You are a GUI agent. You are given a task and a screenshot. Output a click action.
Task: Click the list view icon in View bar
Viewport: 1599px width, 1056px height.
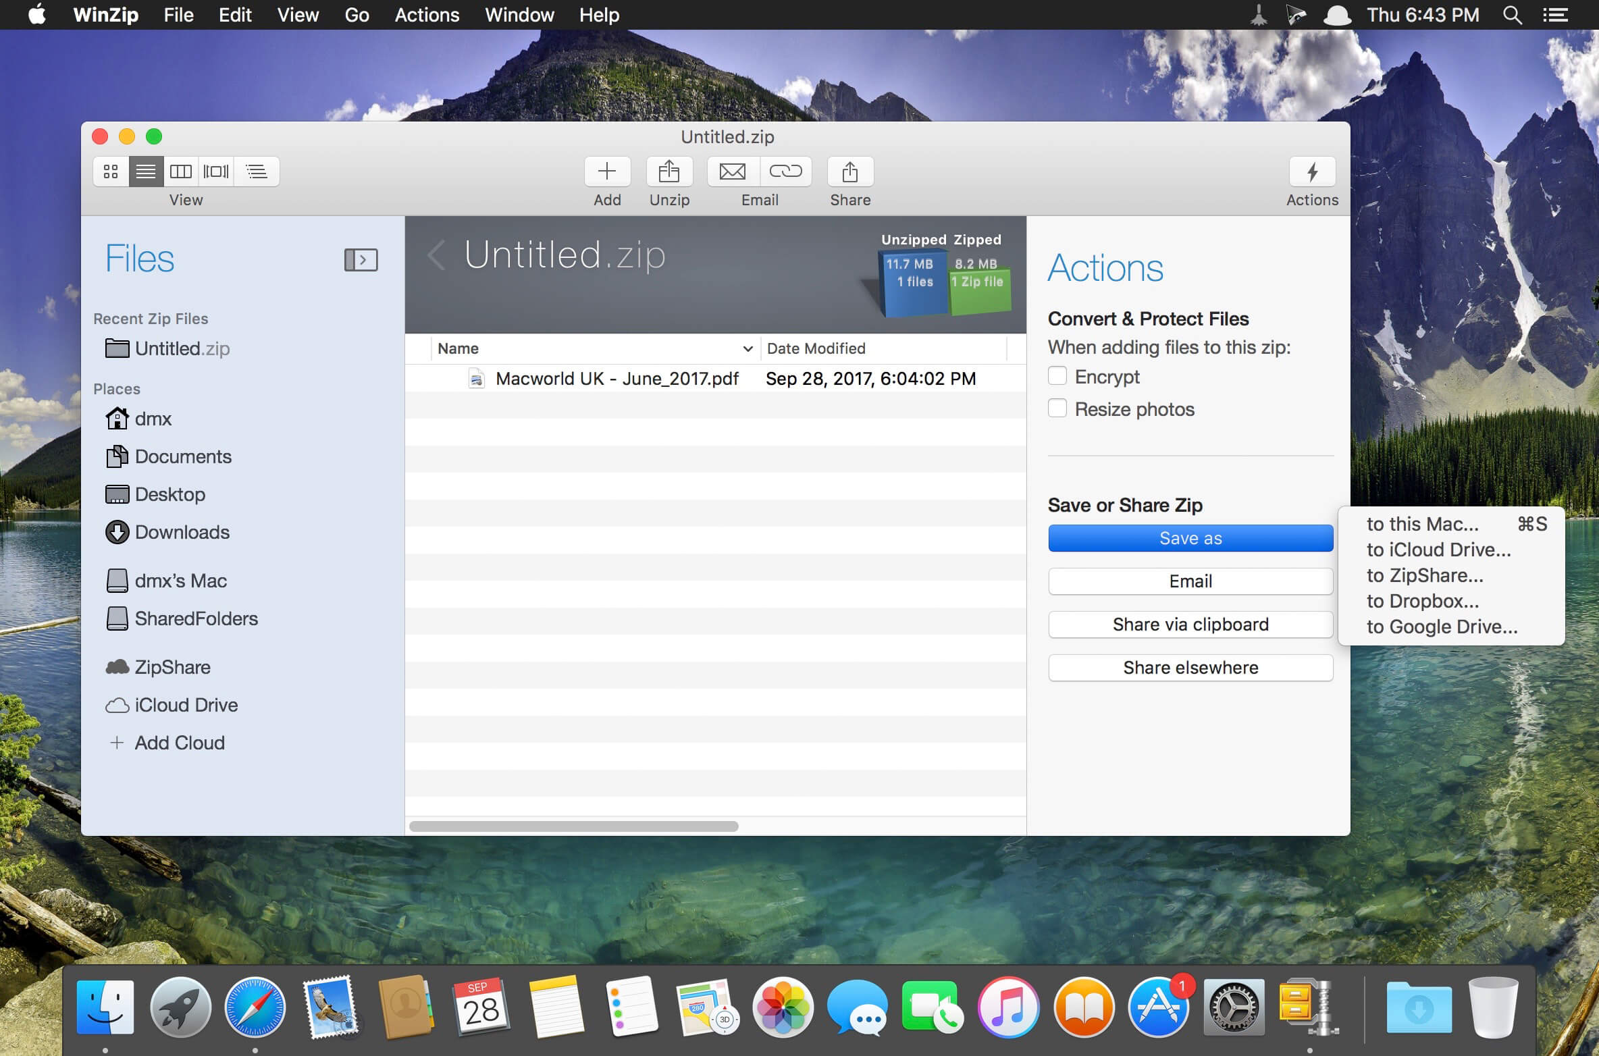tap(145, 171)
